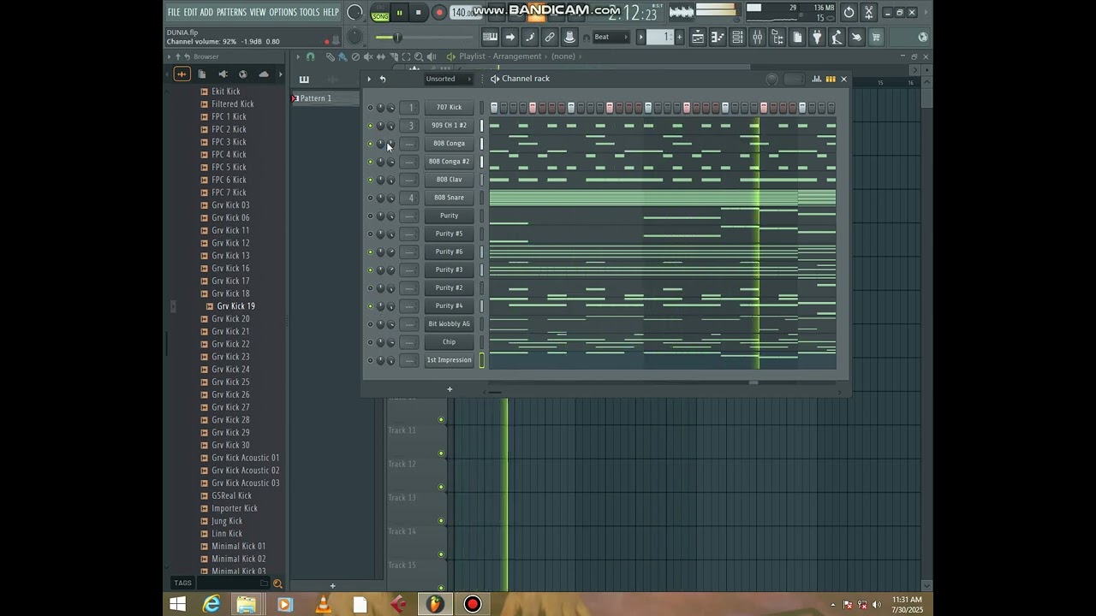Click the typing keyboard to piano icon
1096x616 pixels.
pyautogui.click(x=490, y=37)
